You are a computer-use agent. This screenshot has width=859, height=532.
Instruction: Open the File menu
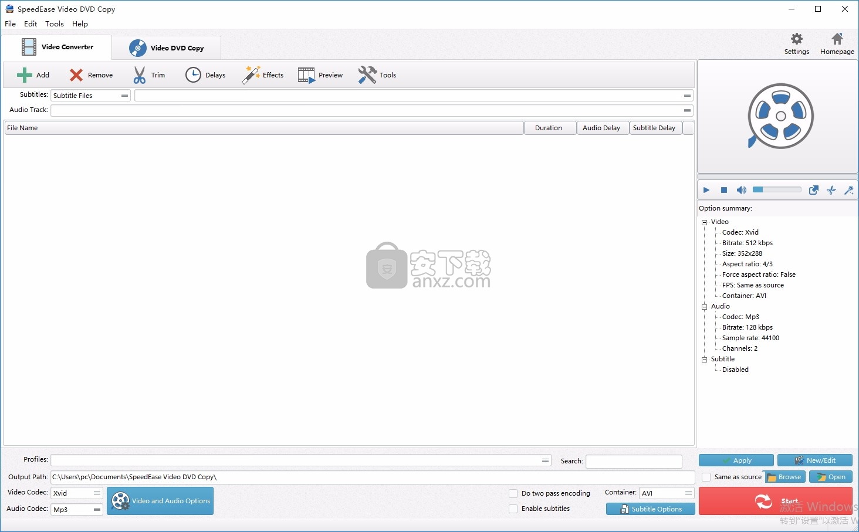point(11,24)
